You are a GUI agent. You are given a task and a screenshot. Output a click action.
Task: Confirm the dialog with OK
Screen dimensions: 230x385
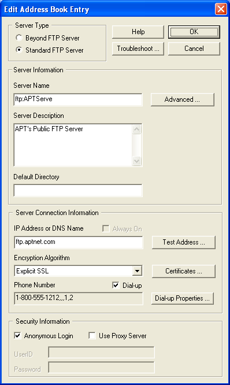click(194, 32)
